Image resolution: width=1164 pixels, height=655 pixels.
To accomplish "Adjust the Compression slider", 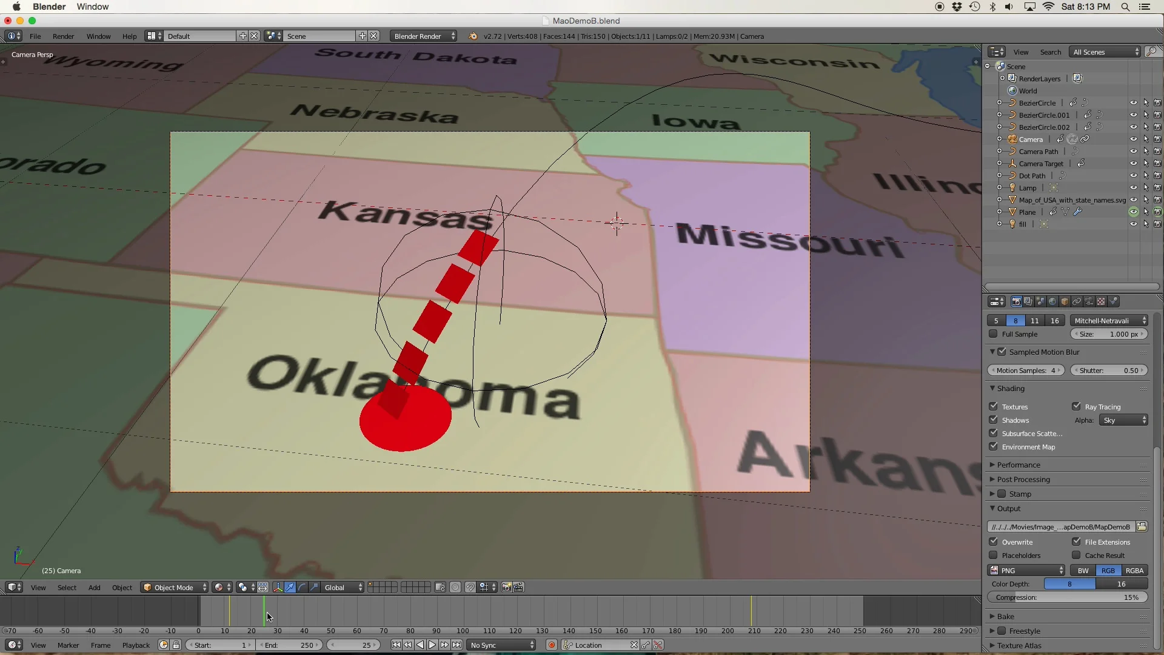I will click(x=1067, y=597).
